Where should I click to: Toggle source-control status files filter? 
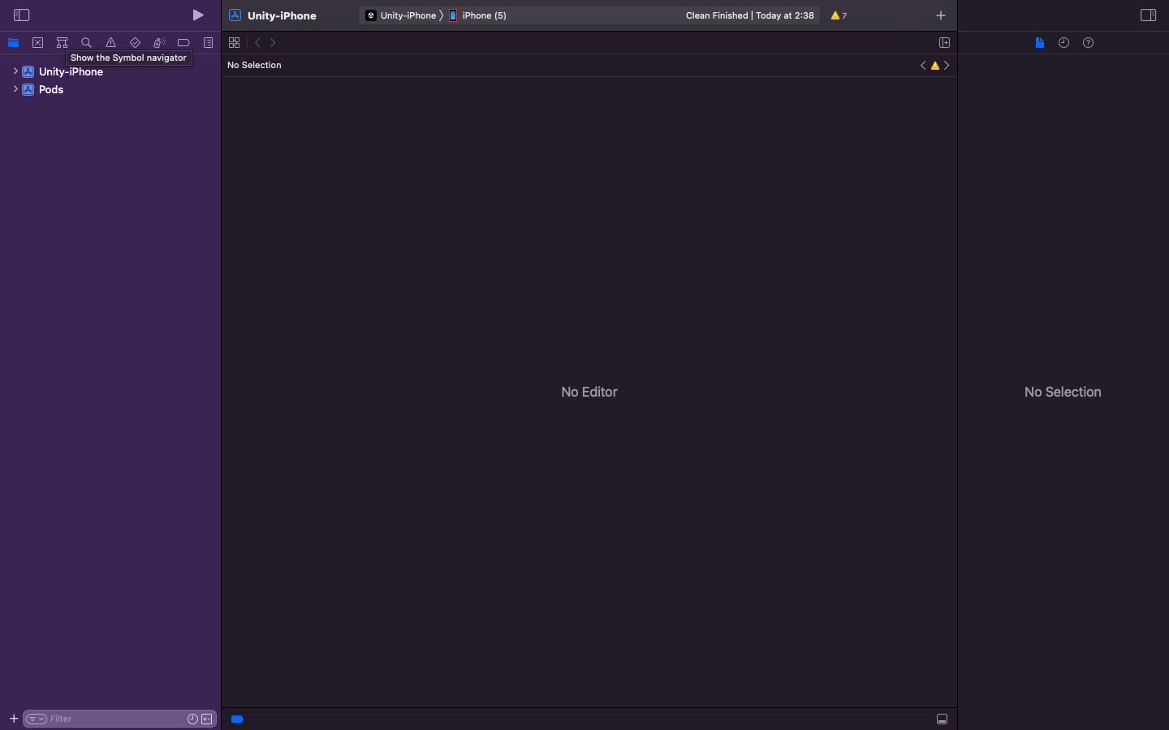coord(207,719)
